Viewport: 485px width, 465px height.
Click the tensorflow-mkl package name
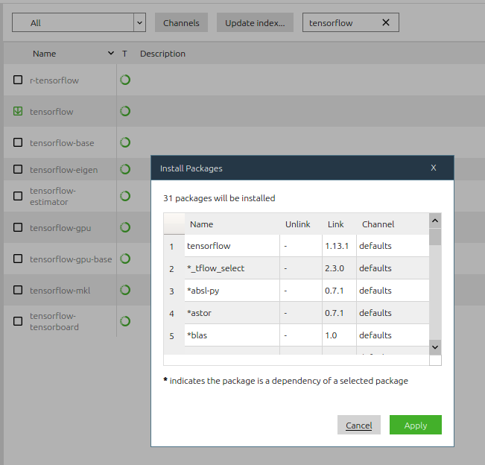click(x=60, y=291)
